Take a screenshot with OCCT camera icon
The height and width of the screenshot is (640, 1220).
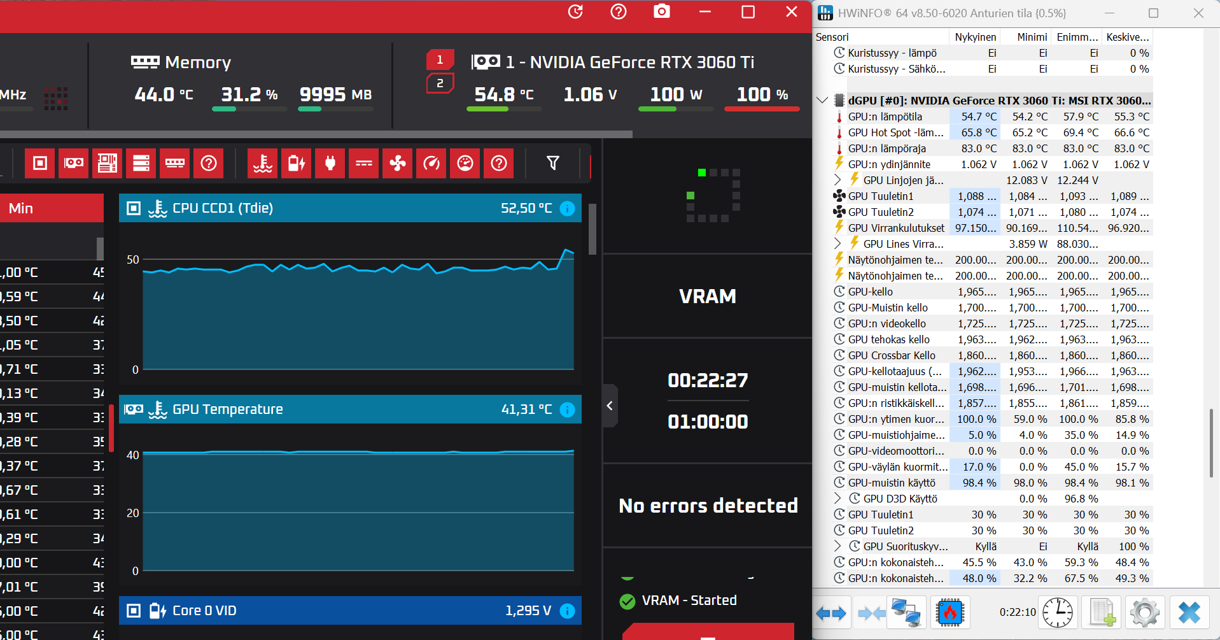click(662, 11)
